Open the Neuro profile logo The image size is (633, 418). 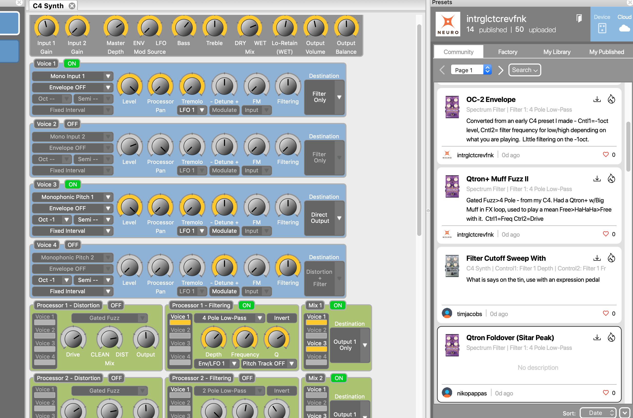click(448, 24)
